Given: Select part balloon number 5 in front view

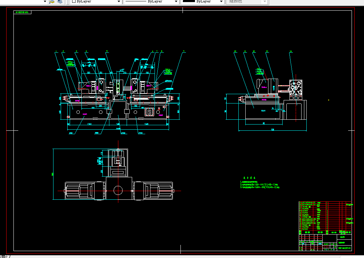Looking at the screenshot, I should [107, 51].
